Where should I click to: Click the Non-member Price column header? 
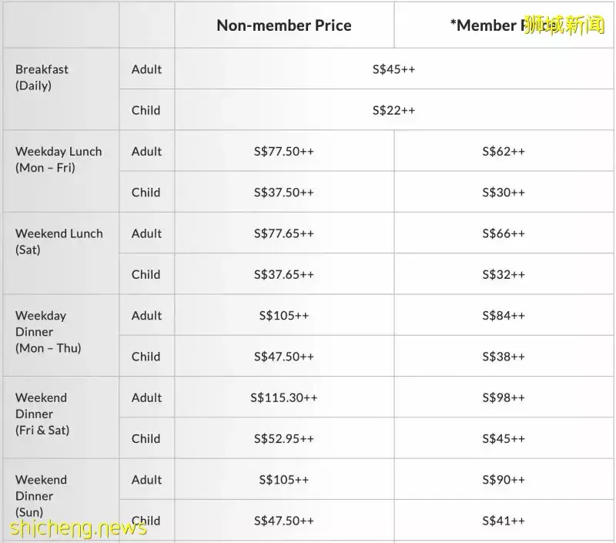coord(283,25)
